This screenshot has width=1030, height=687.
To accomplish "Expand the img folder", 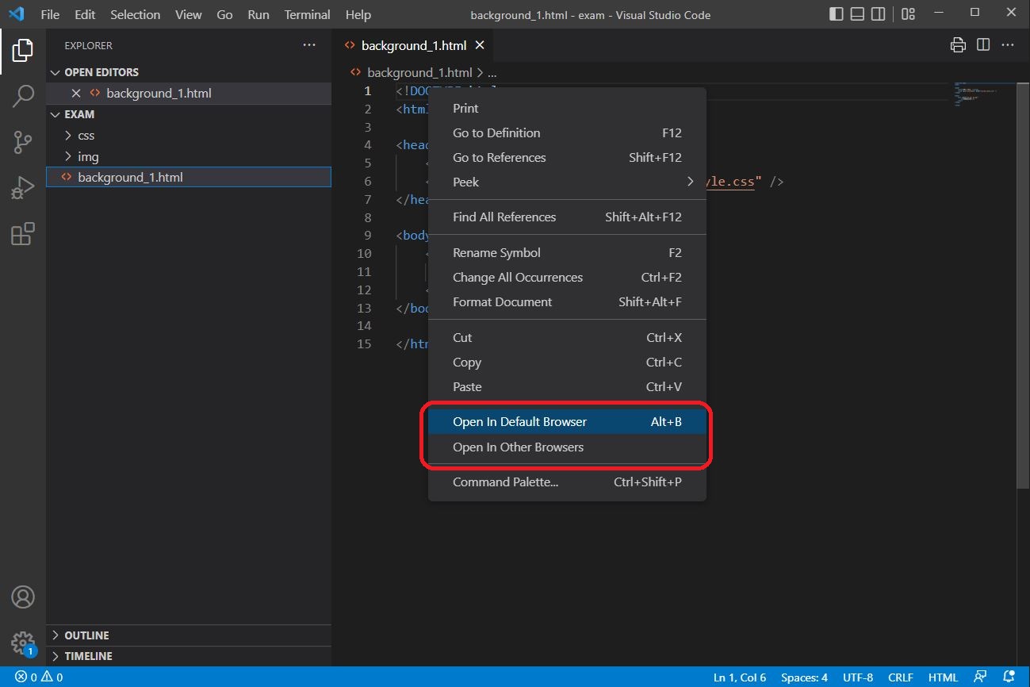I will click(189, 157).
